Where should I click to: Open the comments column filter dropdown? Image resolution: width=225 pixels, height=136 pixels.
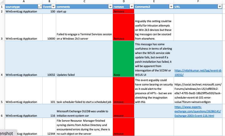click(110, 7)
